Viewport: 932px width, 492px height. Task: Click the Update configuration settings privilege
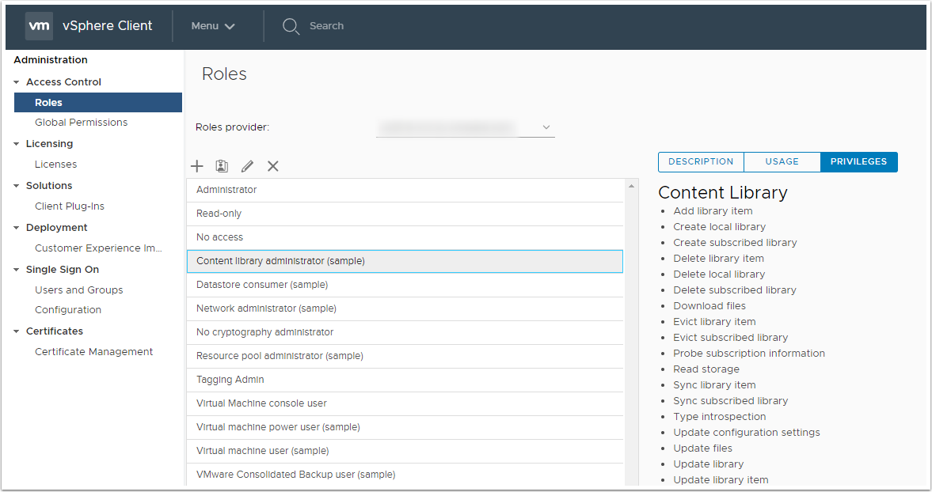[747, 433]
